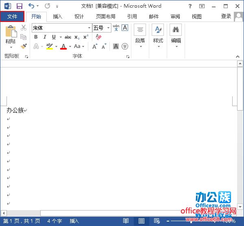Expand underline style dropdown arrow

(x=61, y=37)
